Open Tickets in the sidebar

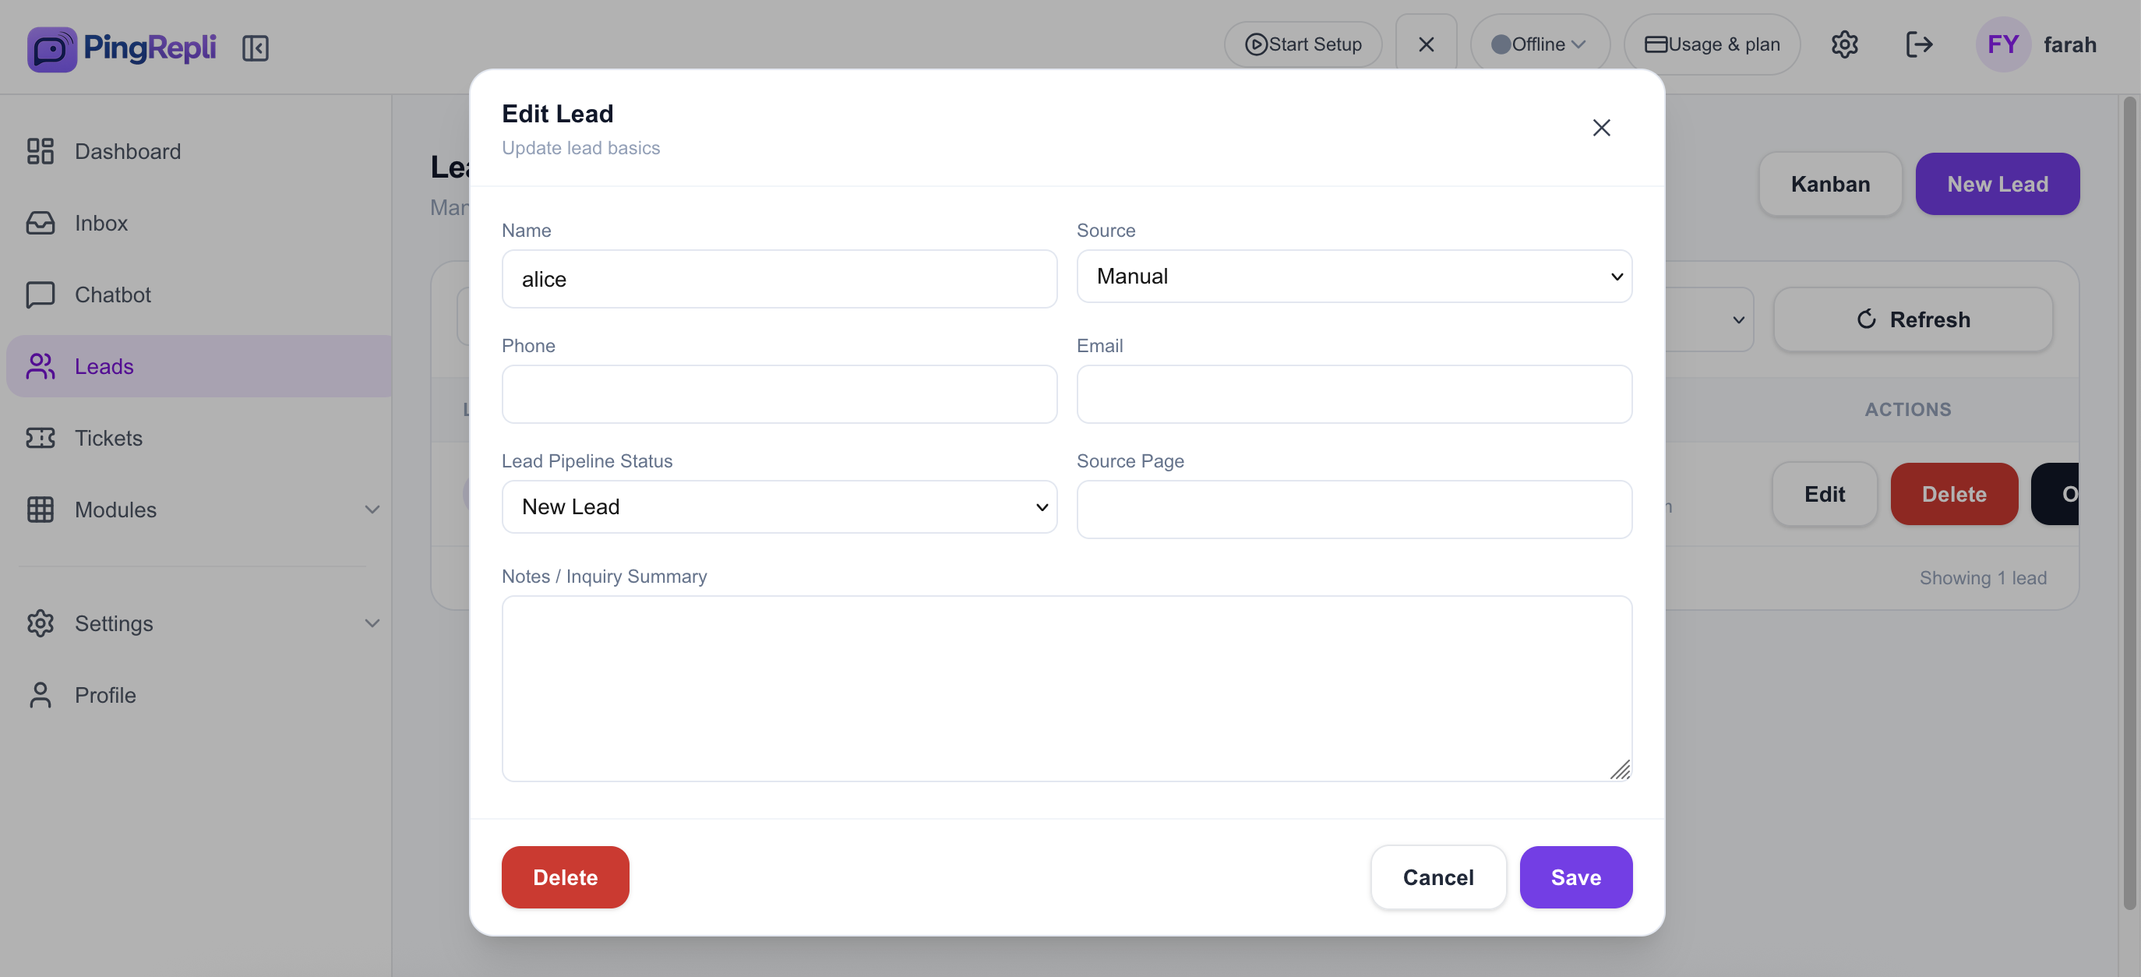click(x=199, y=438)
